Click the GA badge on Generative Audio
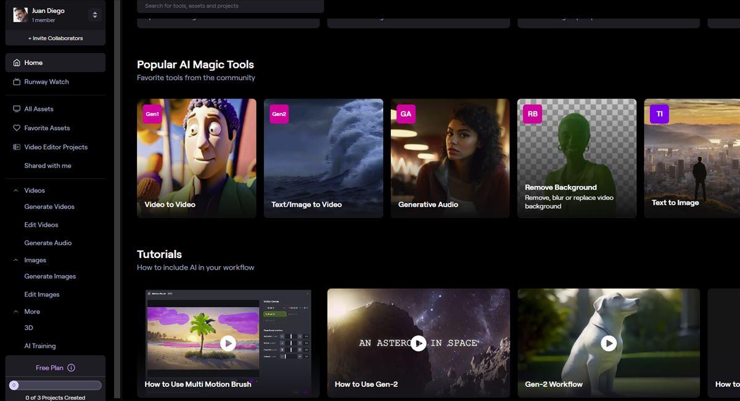Viewport: 740px width, 401px height. tap(406, 114)
